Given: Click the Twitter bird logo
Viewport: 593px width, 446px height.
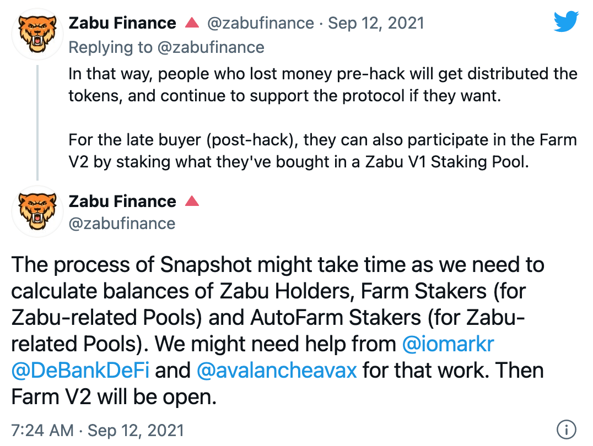Looking at the screenshot, I should tap(566, 21).
